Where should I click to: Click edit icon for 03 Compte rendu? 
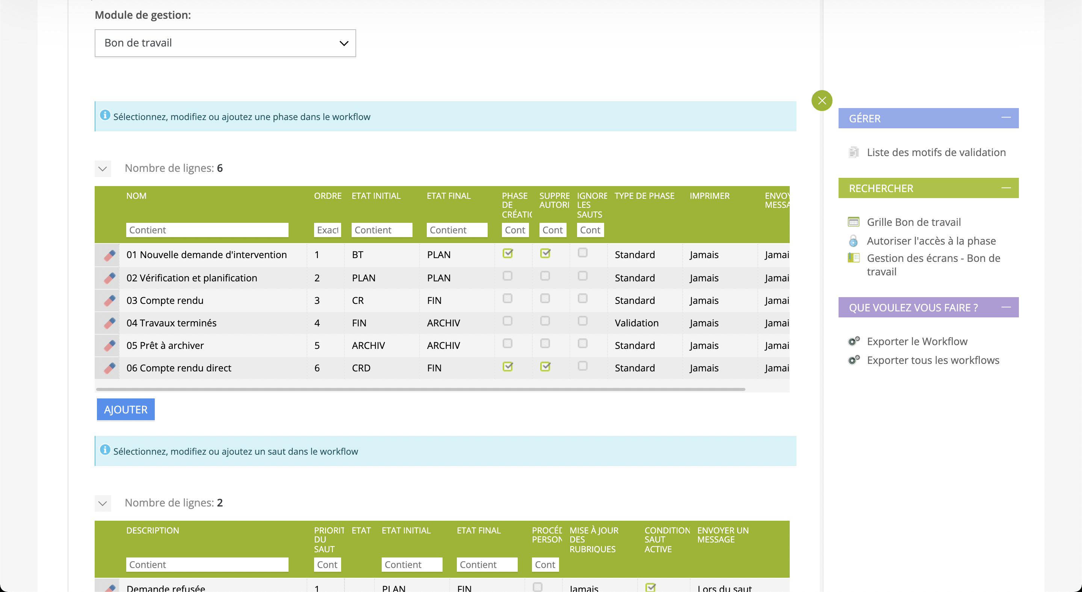110,301
